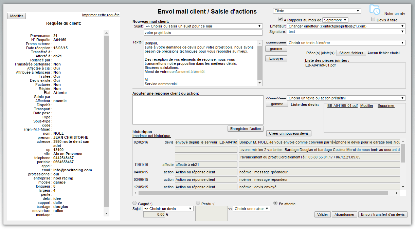This screenshot has height=229, width=415.
Task: Open the 'Choisir une raison' dropdown
Action: [x=251, y=209]
